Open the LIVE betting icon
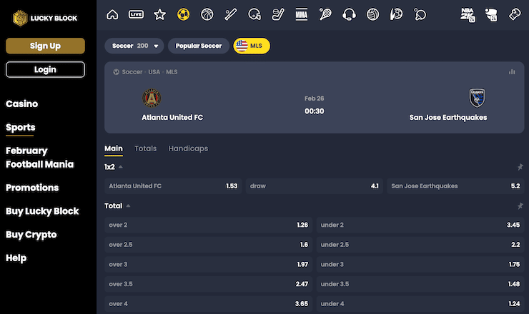 click(136, 14)
